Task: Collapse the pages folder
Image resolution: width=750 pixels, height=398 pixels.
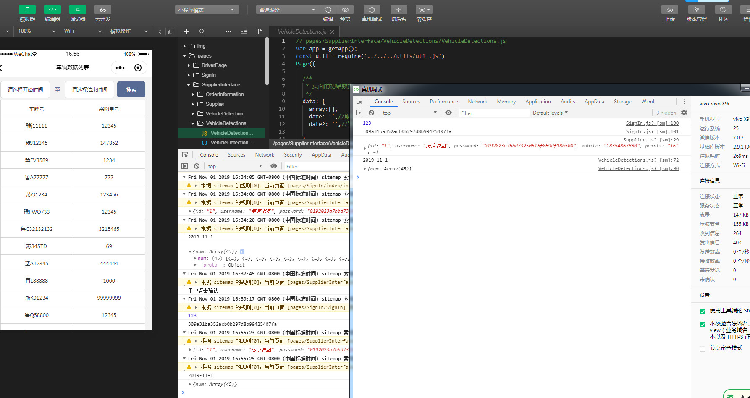Action: click(184, 56)
